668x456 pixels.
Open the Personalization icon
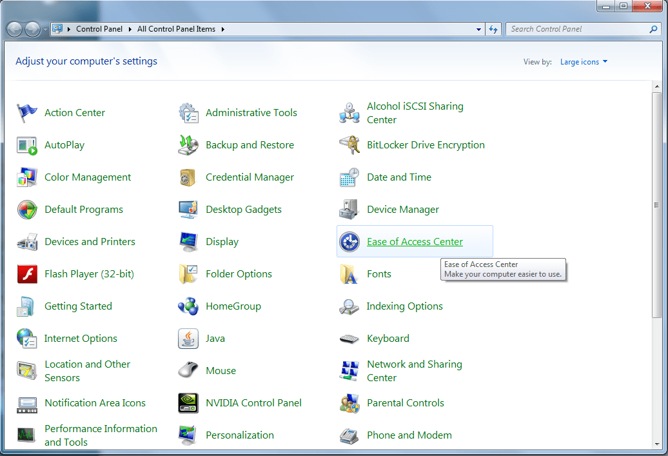[x=188, y=435]
